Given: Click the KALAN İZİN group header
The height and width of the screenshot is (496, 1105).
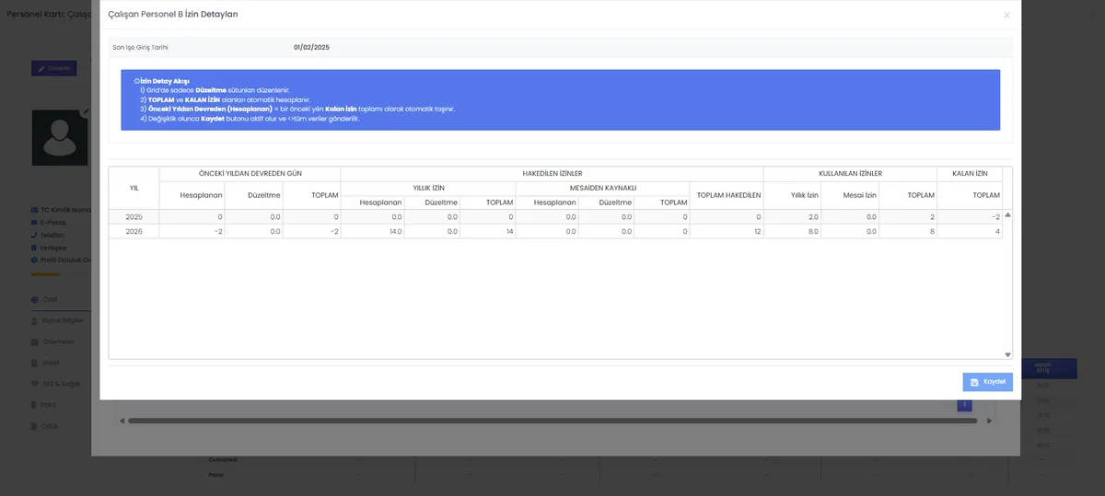Looking at the screenshot, I should click(x=970, y=173).
